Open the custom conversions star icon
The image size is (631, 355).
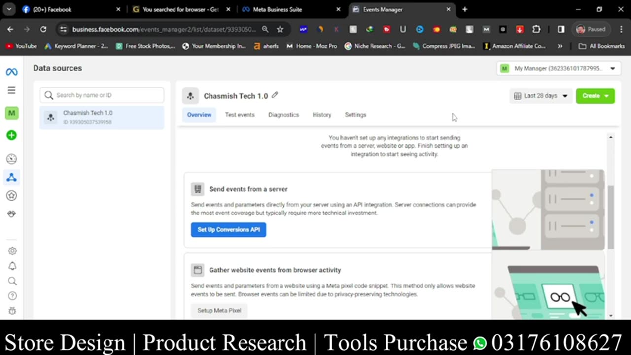(x=11, y=196)
